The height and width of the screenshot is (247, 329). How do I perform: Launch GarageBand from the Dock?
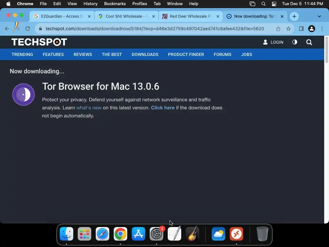tap(192, 233)
